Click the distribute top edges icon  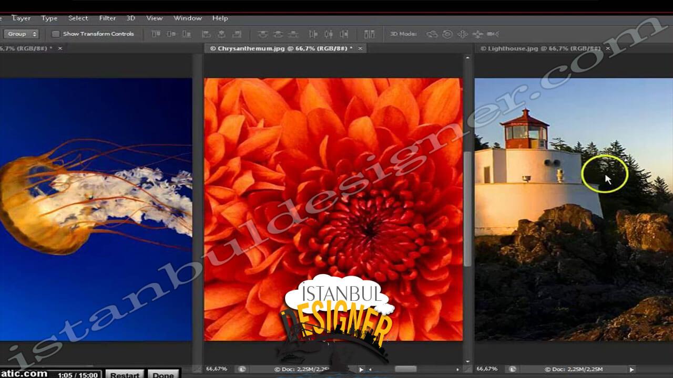point(263,34)
